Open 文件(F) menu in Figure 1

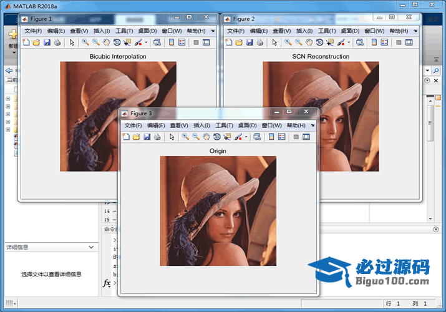[x=33, y=31]
